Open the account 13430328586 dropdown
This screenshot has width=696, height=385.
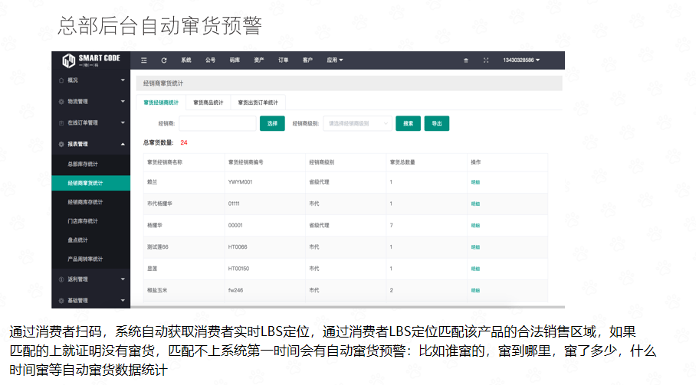[x=521, y=60]
